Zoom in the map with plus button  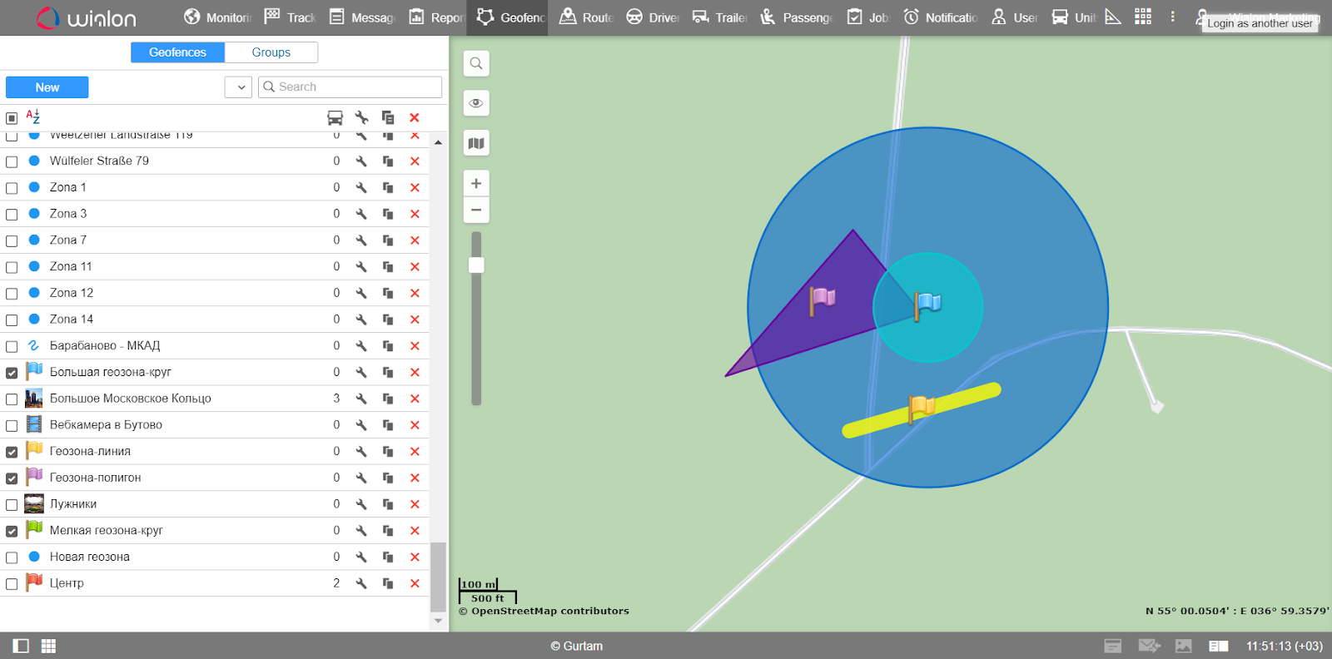pos(476,183)
